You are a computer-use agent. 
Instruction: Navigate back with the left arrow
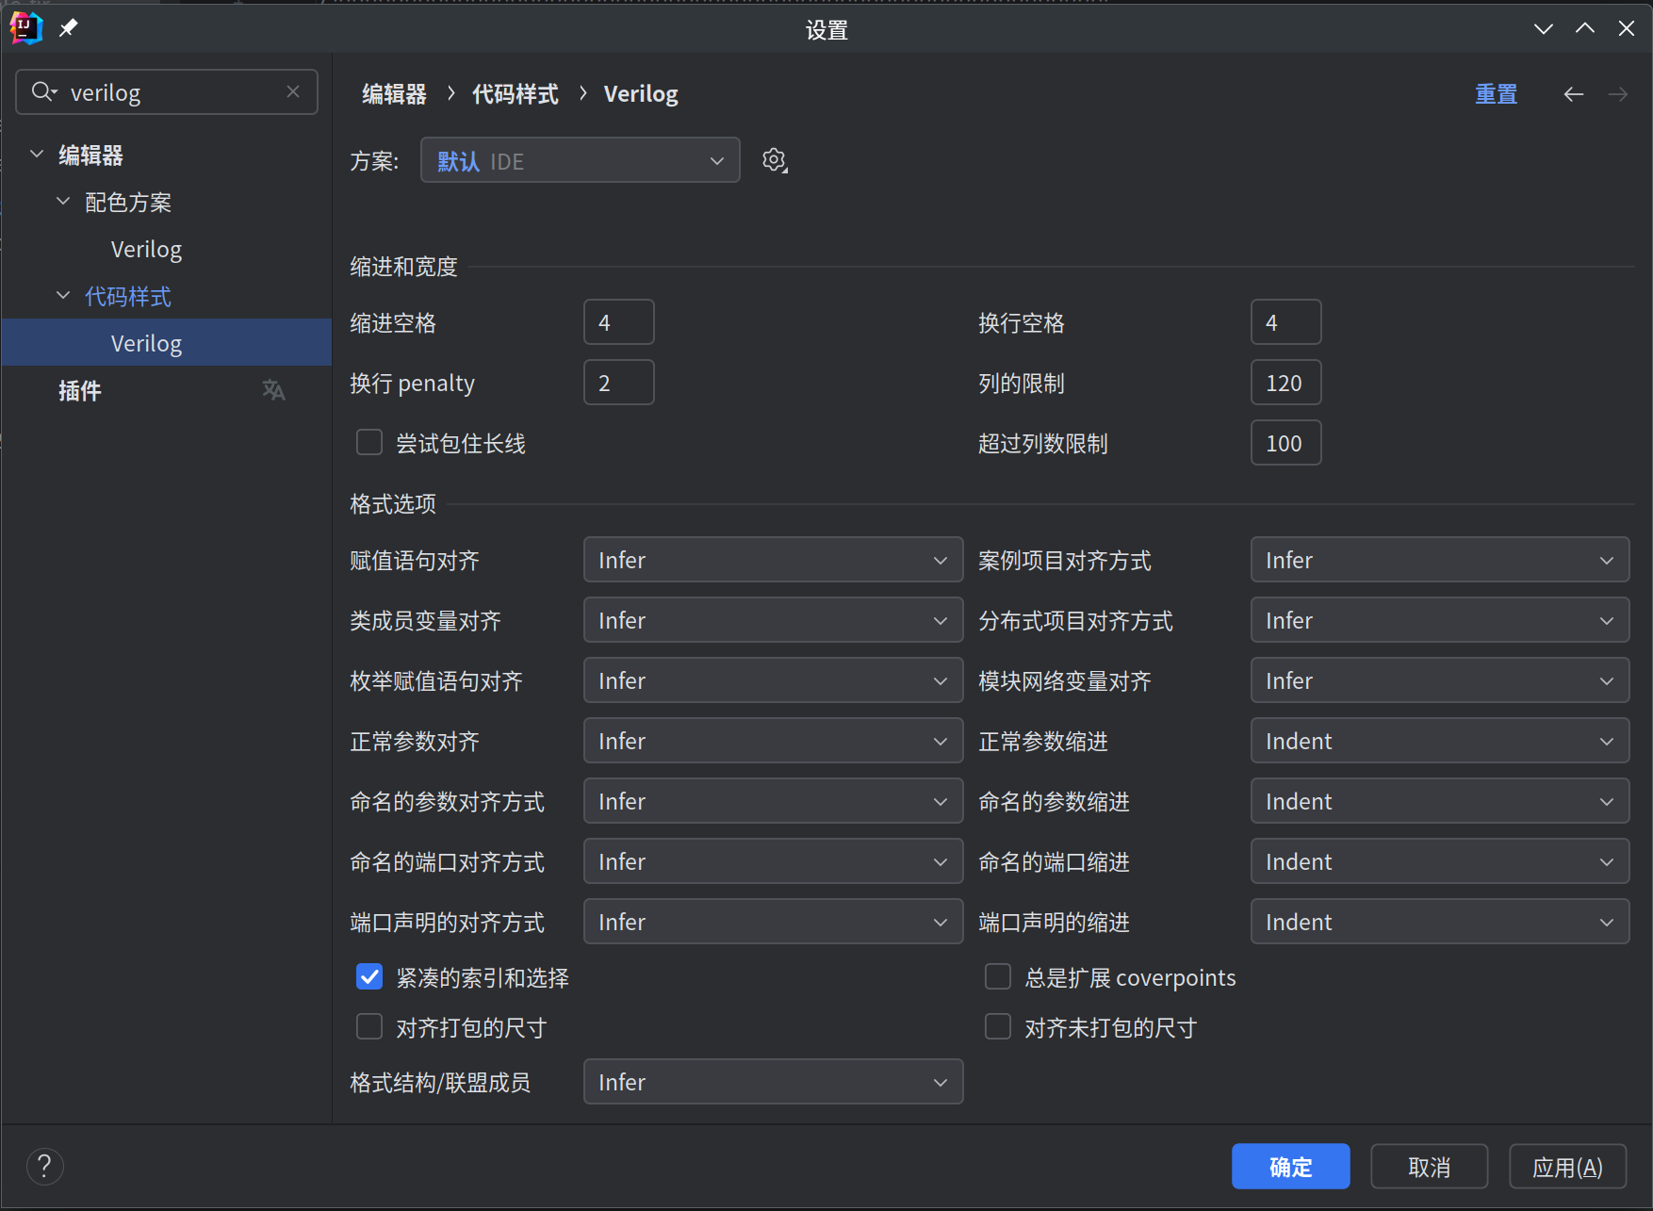[x=1573, y=94]
